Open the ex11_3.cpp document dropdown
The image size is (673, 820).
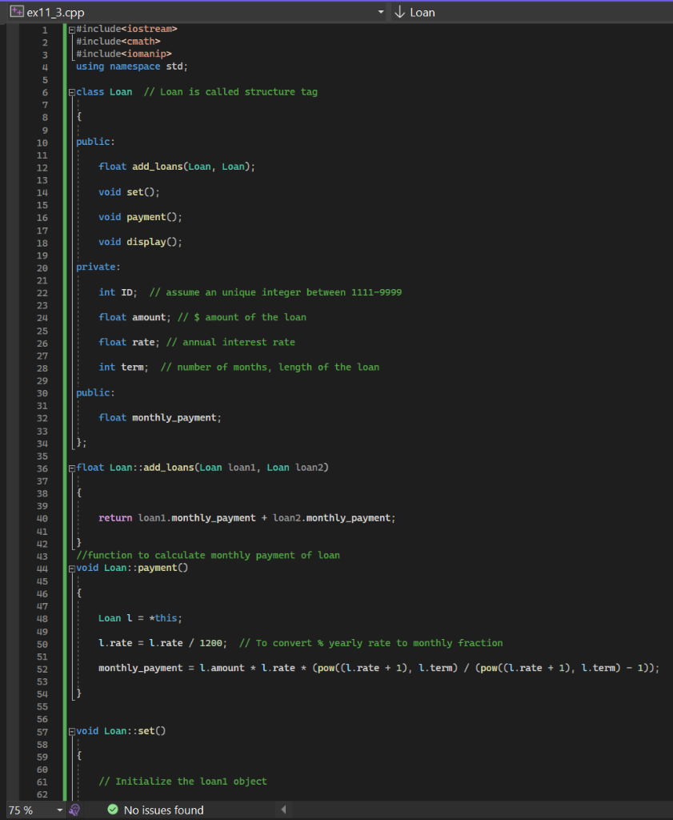point(382,11)
